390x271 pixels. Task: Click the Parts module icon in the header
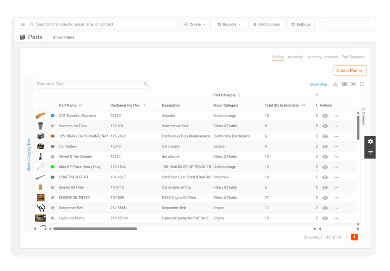coord(22,37)
